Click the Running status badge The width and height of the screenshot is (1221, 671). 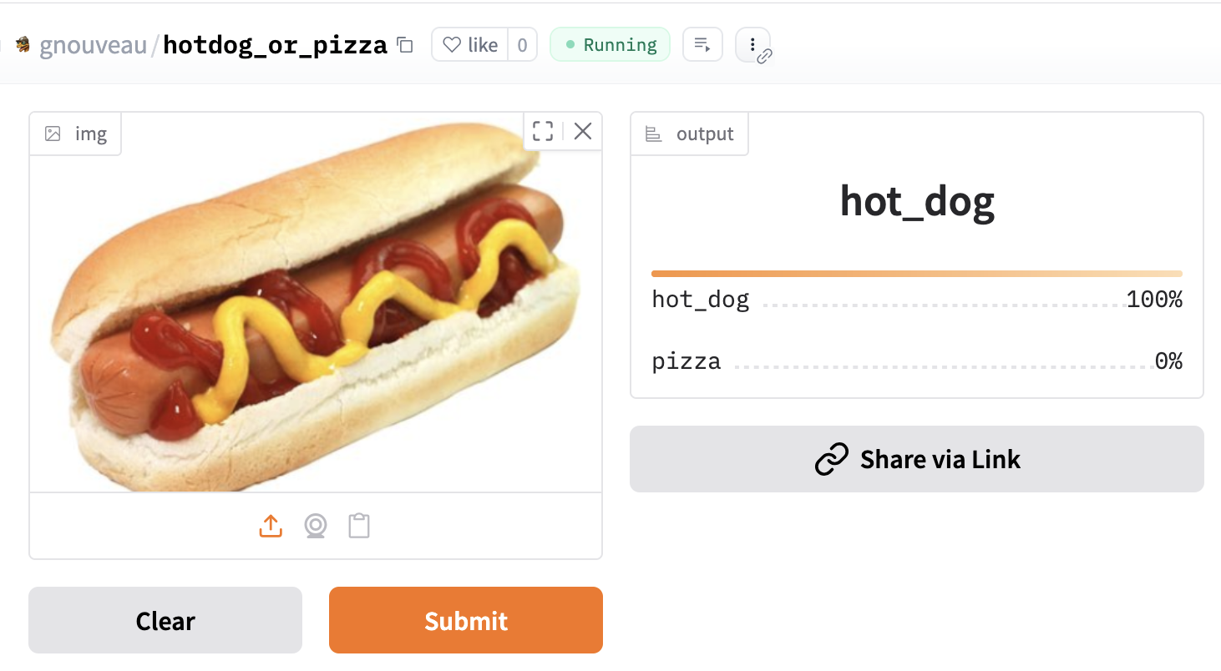610,45
